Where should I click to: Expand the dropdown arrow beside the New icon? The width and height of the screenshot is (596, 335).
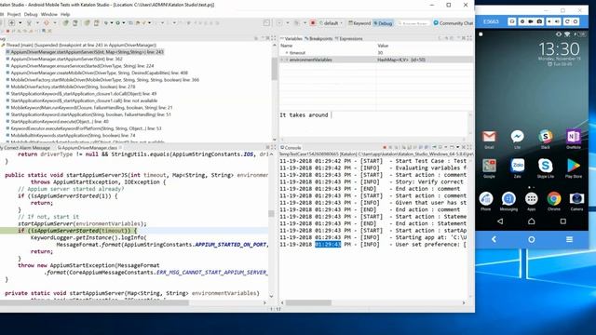pyautogui.click(x=20, y=23)
